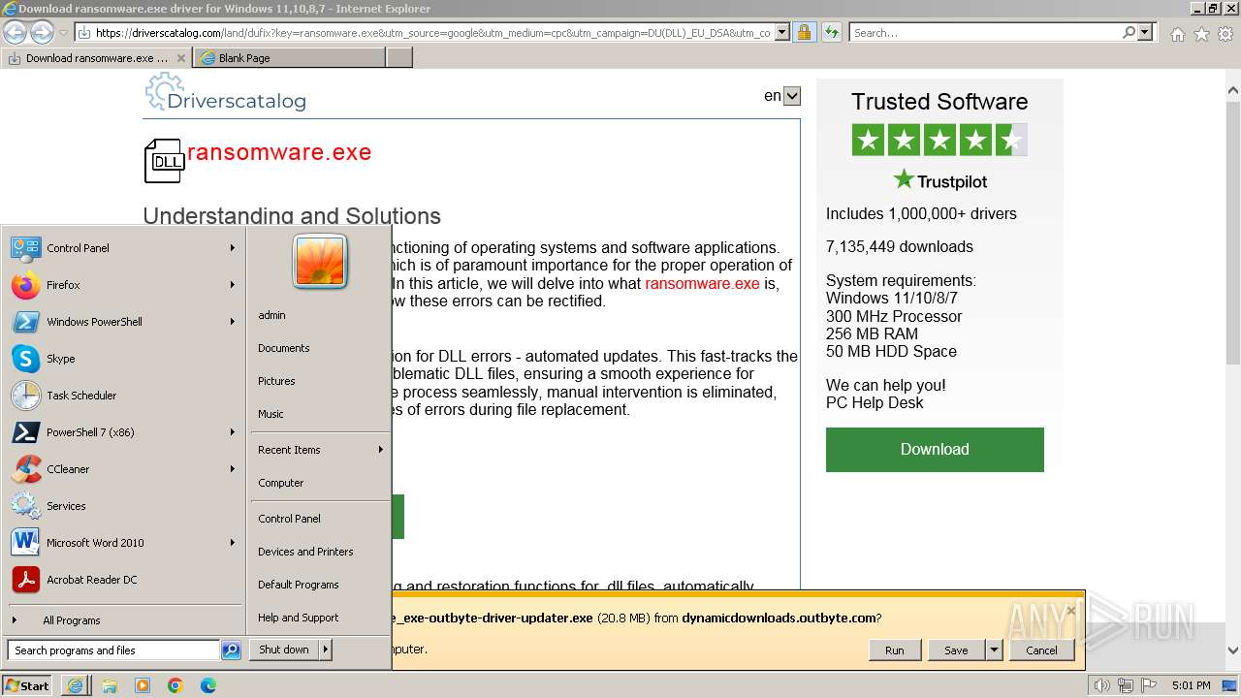Switch to the Blank Page tab
The height and width of the screenshot is (698, 1241).
pyautogui.click(x=289, y=58)
